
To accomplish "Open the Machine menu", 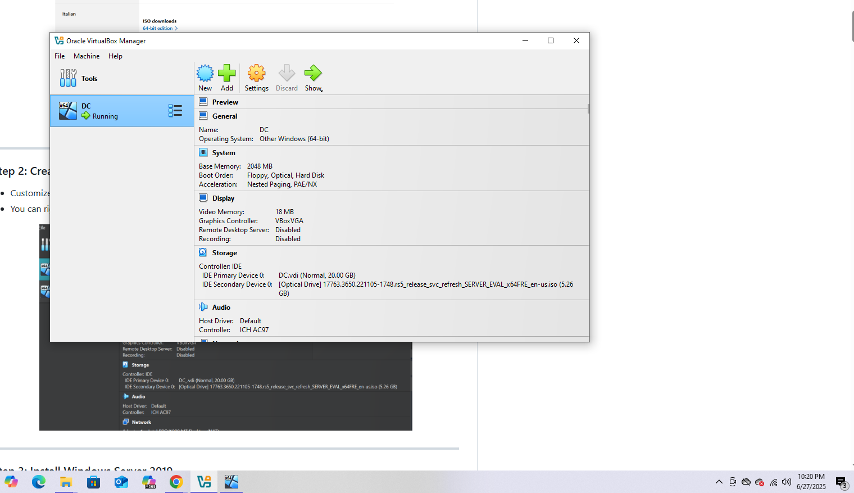I will 87,56.
